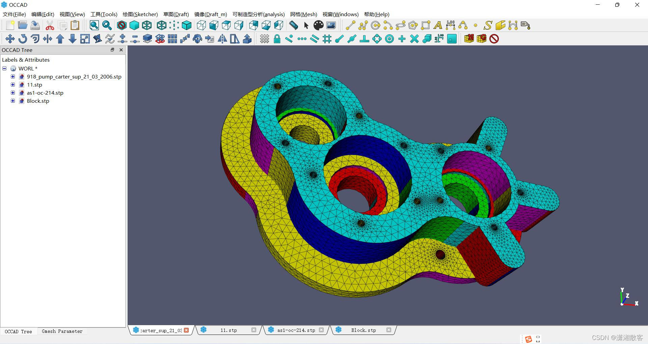Expand the 11.stp tree node
648x344 pixels.
pyautogui.click(x=13, y=85)
